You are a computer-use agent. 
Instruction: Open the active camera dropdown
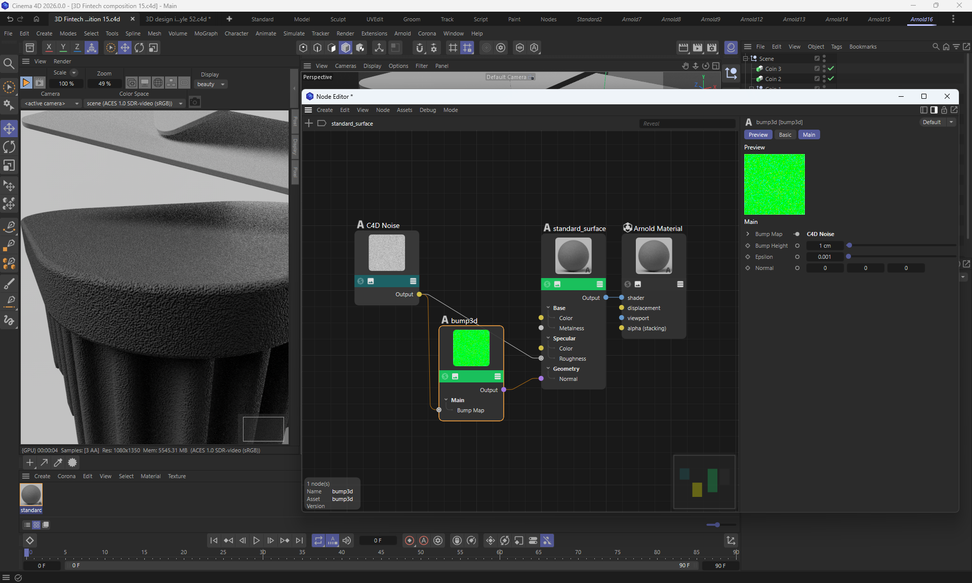pos(52,103)
